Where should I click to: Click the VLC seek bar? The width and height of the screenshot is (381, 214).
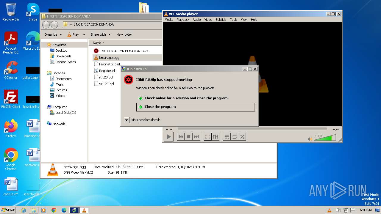(x=252, y=129)
